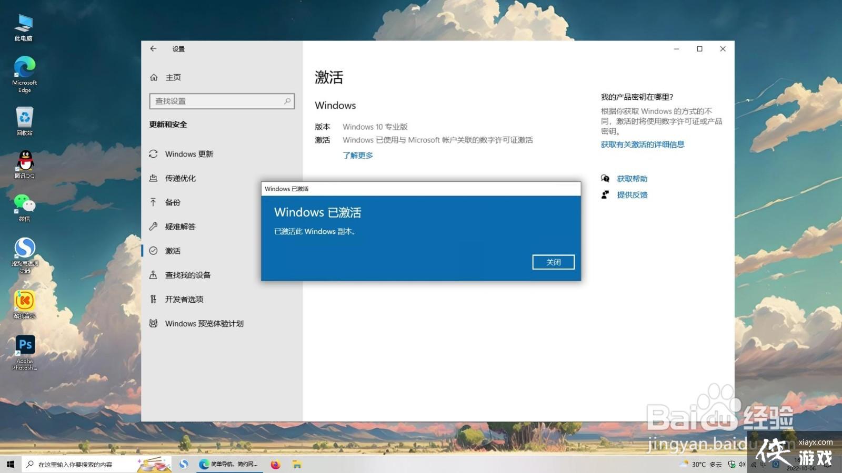Open Sogou browser from taskbar
The image size is (842, 473).
pyautogui.click(x=184, y=464)
